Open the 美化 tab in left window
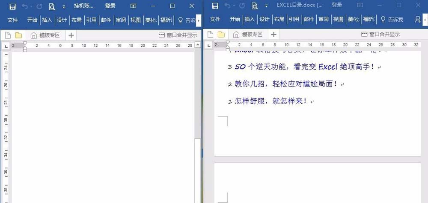 [x=151, y=20]
